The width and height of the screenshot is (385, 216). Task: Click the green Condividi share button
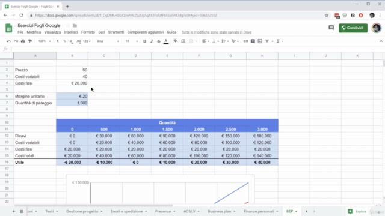coord(353,28)
